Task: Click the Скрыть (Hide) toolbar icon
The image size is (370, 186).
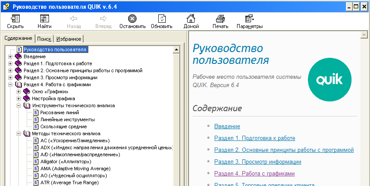Action: pyautogui.click(x=15, y=19)
